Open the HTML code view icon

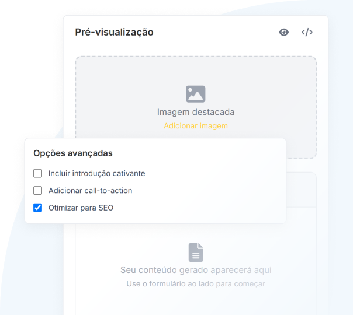coord(307,32)
